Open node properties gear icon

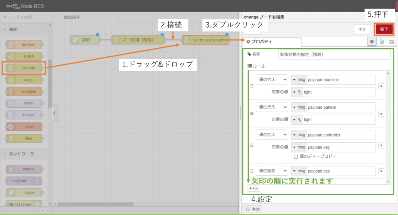pos(372,42)
